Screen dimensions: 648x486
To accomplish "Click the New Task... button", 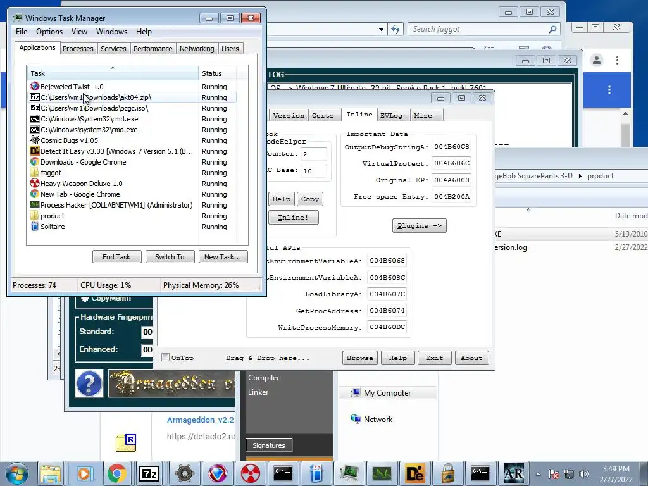I will click(x=223, y=257).
